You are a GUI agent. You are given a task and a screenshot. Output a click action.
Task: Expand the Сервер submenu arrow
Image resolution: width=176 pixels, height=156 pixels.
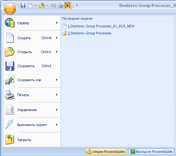[57, 23]
